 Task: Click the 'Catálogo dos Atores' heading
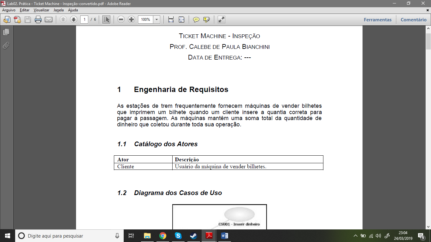[166, 144]
